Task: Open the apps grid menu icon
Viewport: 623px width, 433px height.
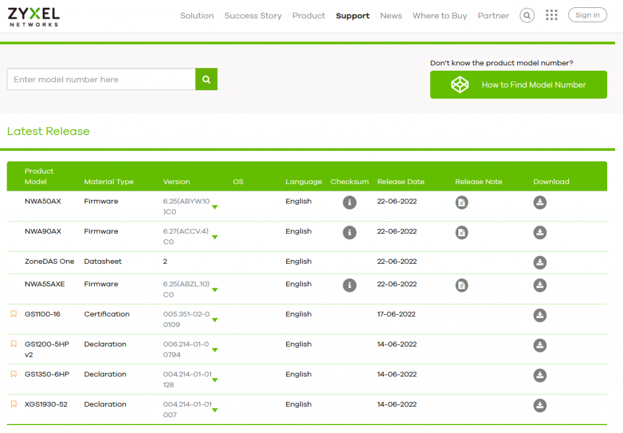Action: [x=551, y=15]
